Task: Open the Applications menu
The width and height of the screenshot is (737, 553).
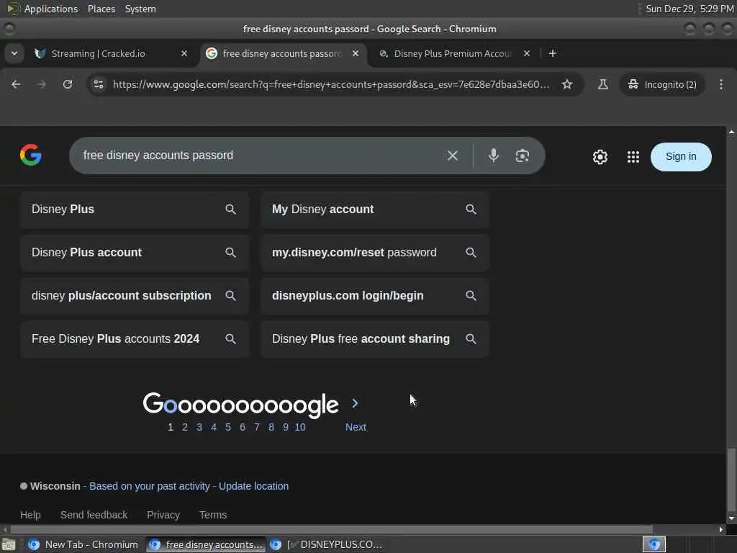Action: coord(42,9)
